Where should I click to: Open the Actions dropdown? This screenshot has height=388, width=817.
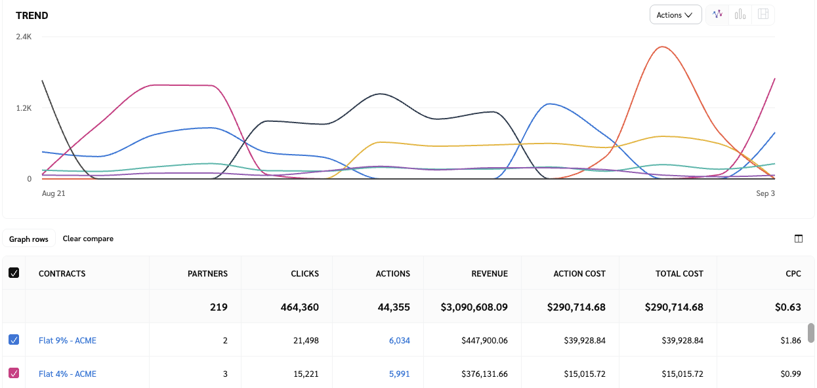(x=675, y=14)
